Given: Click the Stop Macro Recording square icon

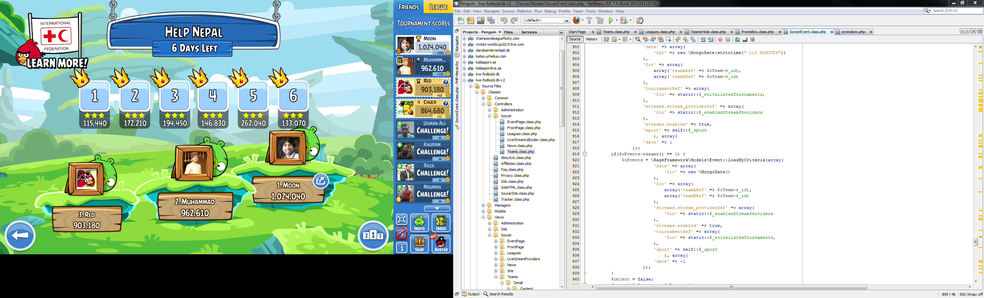Looking at the screenshot, I should pyautogui.click(x=728, y=39).
